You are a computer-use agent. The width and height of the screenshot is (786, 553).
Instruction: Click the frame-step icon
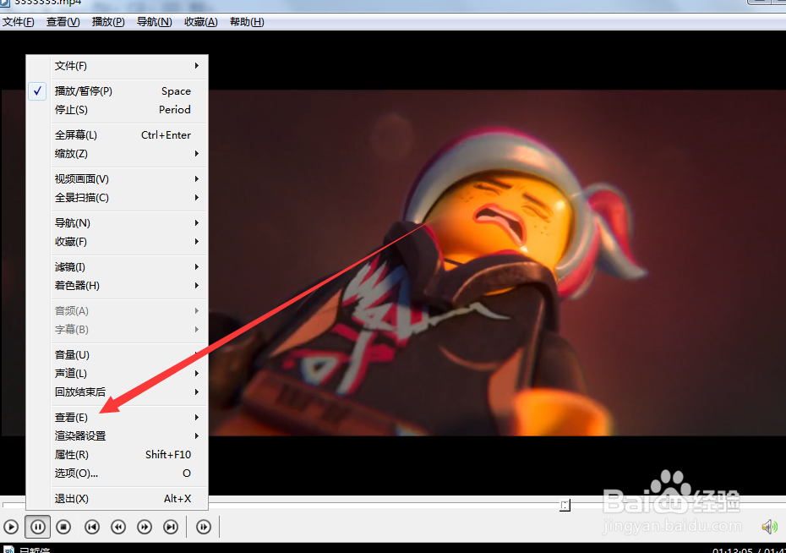click(204, 527)
